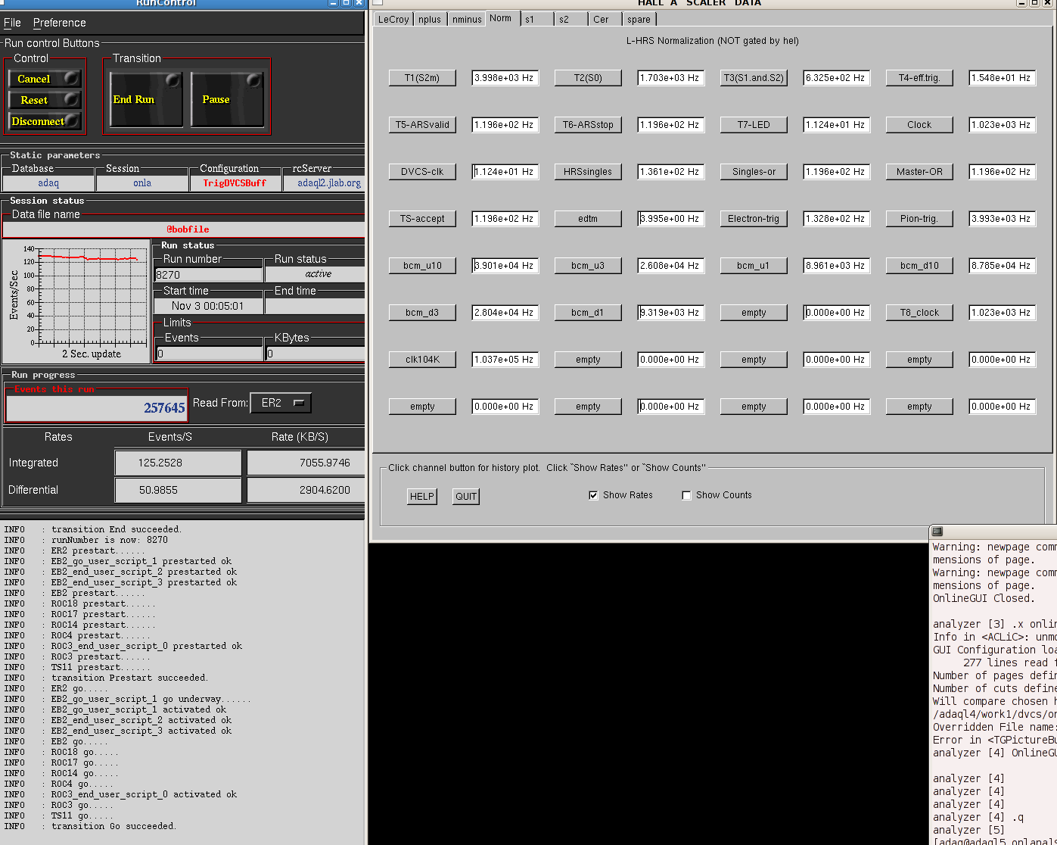This screenshot has height=845, width=1057.
Task: Click the bcm_d10 channel button
Action: (919, 266)
